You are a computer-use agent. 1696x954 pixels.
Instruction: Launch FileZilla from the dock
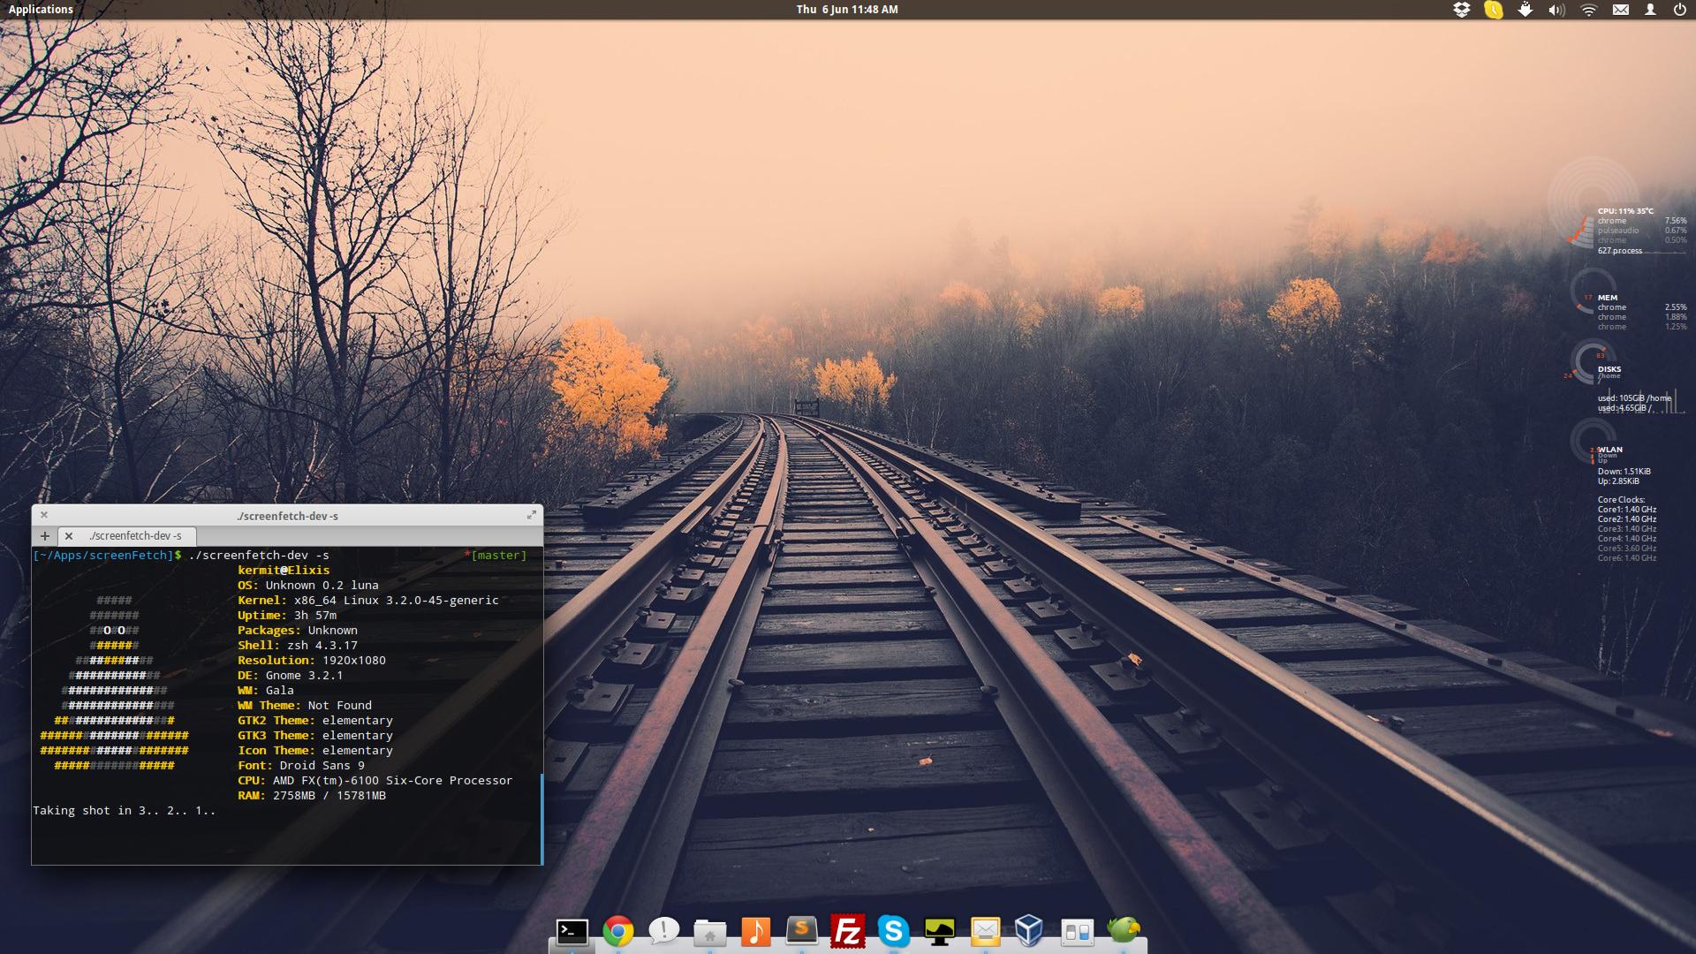click(847, 931)
